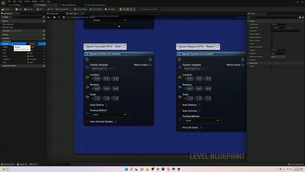305x172 pixels.
Task: Open Boolean variable type dropdown in list
Action: click(x=32, y=44)
